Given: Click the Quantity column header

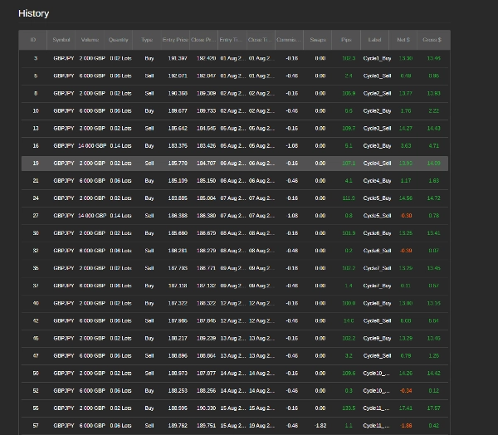Looking at the screenshot, I should (118, 40).
